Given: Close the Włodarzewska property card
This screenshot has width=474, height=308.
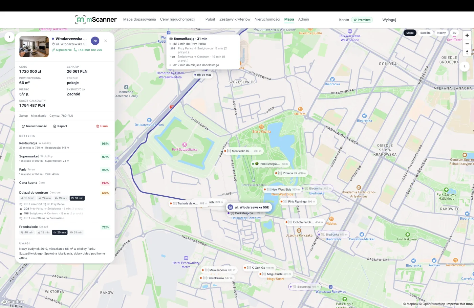Looking at the screenshot, I should [106, 41].
